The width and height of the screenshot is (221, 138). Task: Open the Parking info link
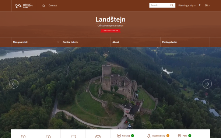[126, 135]
